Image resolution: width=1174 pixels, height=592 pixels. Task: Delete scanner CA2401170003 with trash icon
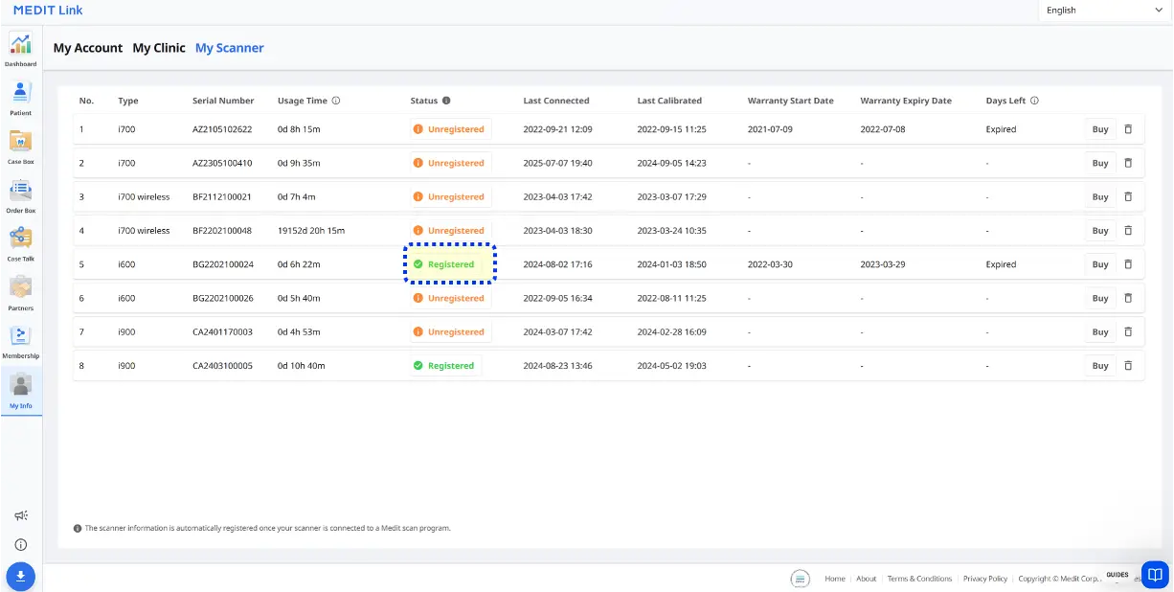[1128, 331]
